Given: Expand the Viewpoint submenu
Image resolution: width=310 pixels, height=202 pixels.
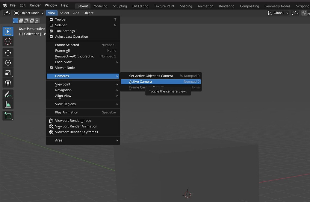Looking at the screenshot, I should tap(83, 84).
